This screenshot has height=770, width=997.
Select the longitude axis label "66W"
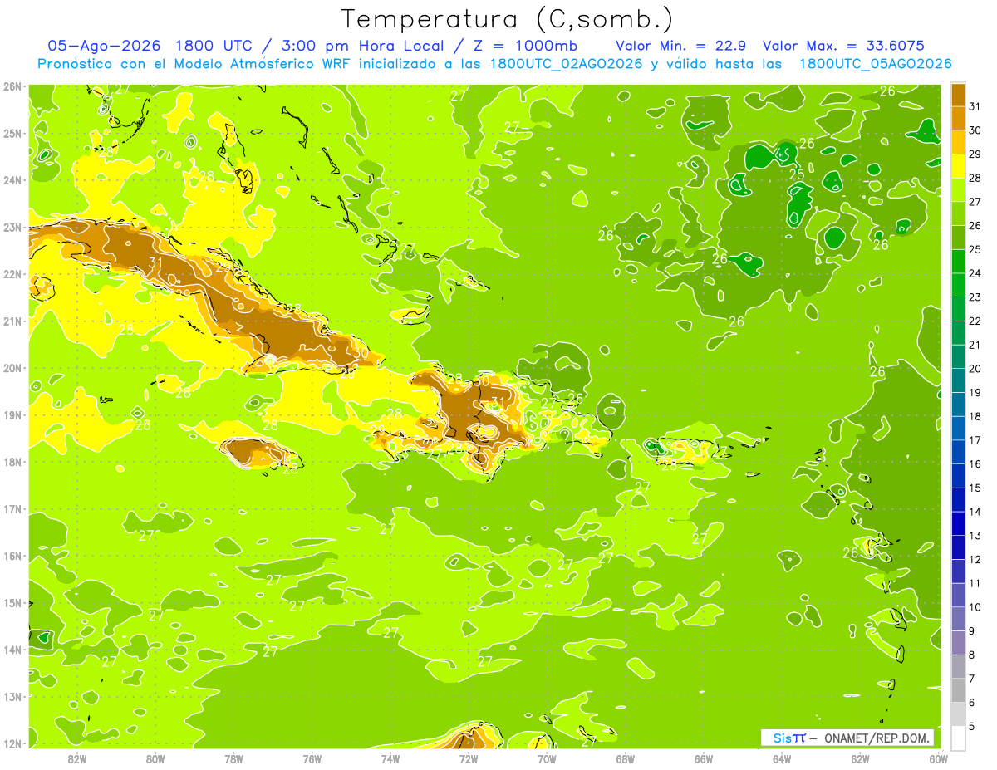click(x=704, y=759)
